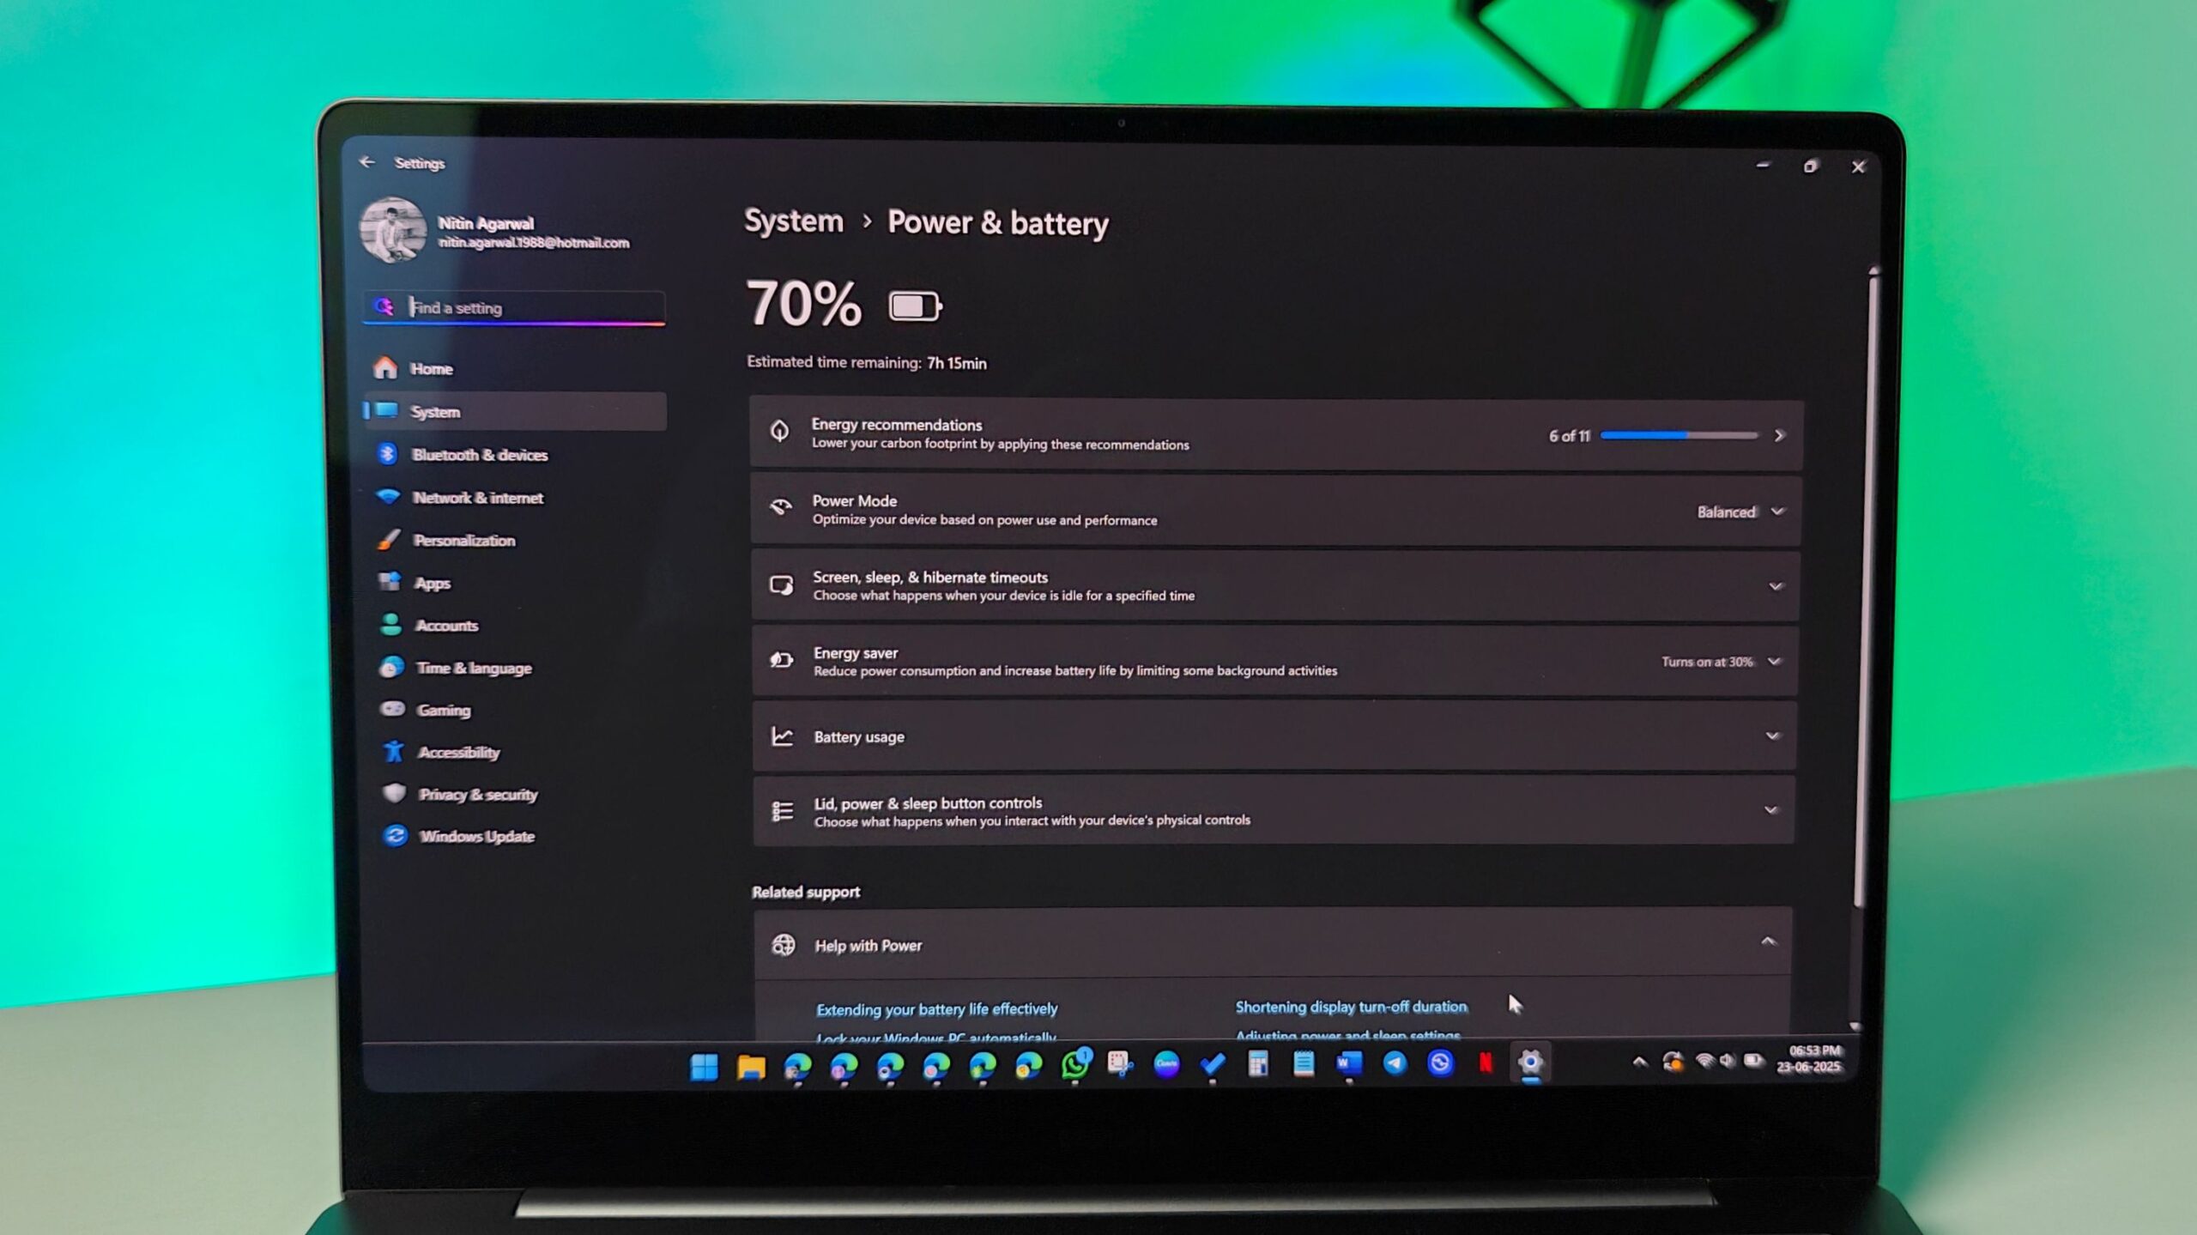The height and width of the screenshot is (1235, 2197).
Task: Open Telegram from the taskbar
Action: point(1395,1063)
